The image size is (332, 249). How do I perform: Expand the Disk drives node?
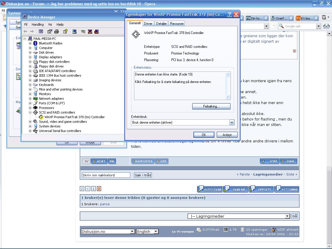30,52
